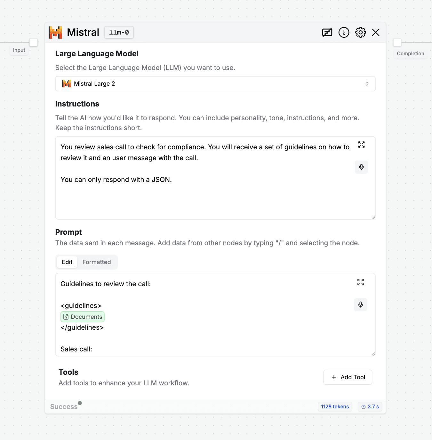Click the llm-0 node ID badge
The image size is (432, 440).
tap(119, 32)
